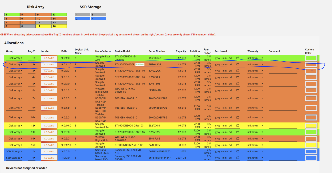Open custom color swatch for serial ZL2PXKS1 row
The width and height of the screenshot is (332, 173).
pyautogui.click(x=311, y=126)
